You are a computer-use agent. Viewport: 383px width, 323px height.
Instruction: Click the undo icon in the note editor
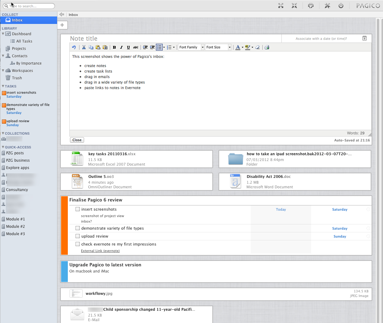[x=74, y=47]
